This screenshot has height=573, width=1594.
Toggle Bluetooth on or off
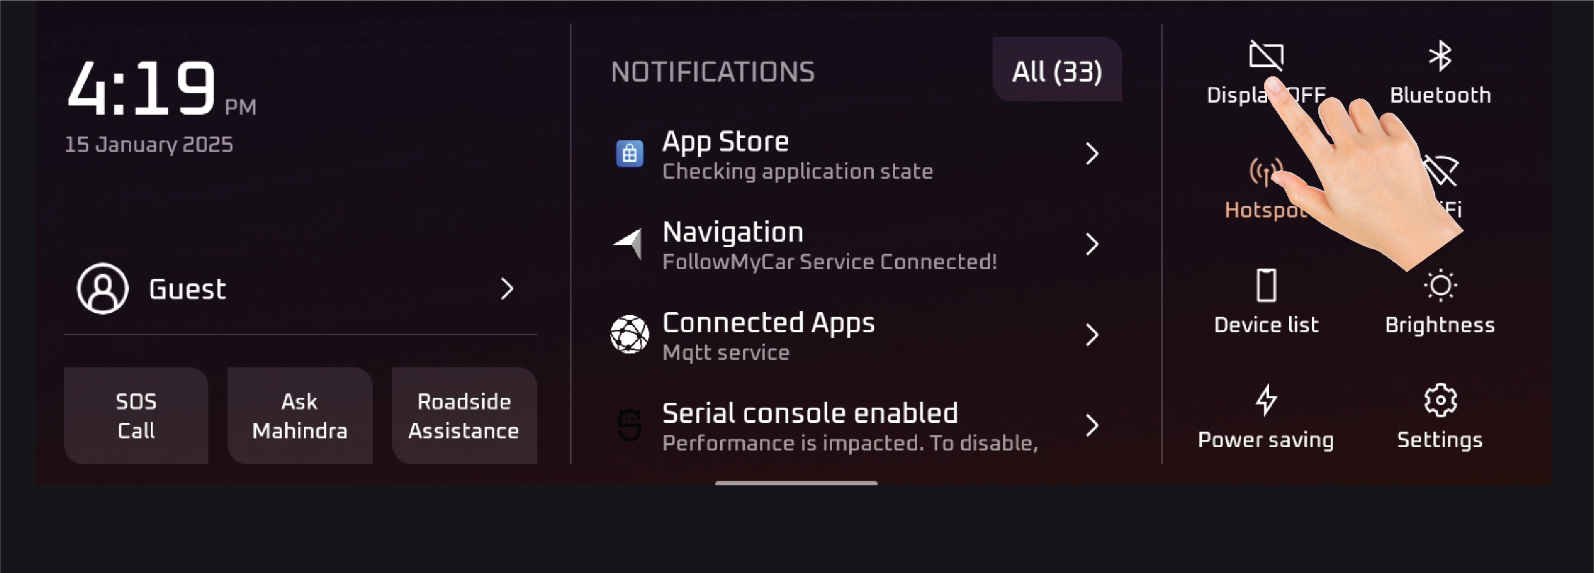point(1440,57)
